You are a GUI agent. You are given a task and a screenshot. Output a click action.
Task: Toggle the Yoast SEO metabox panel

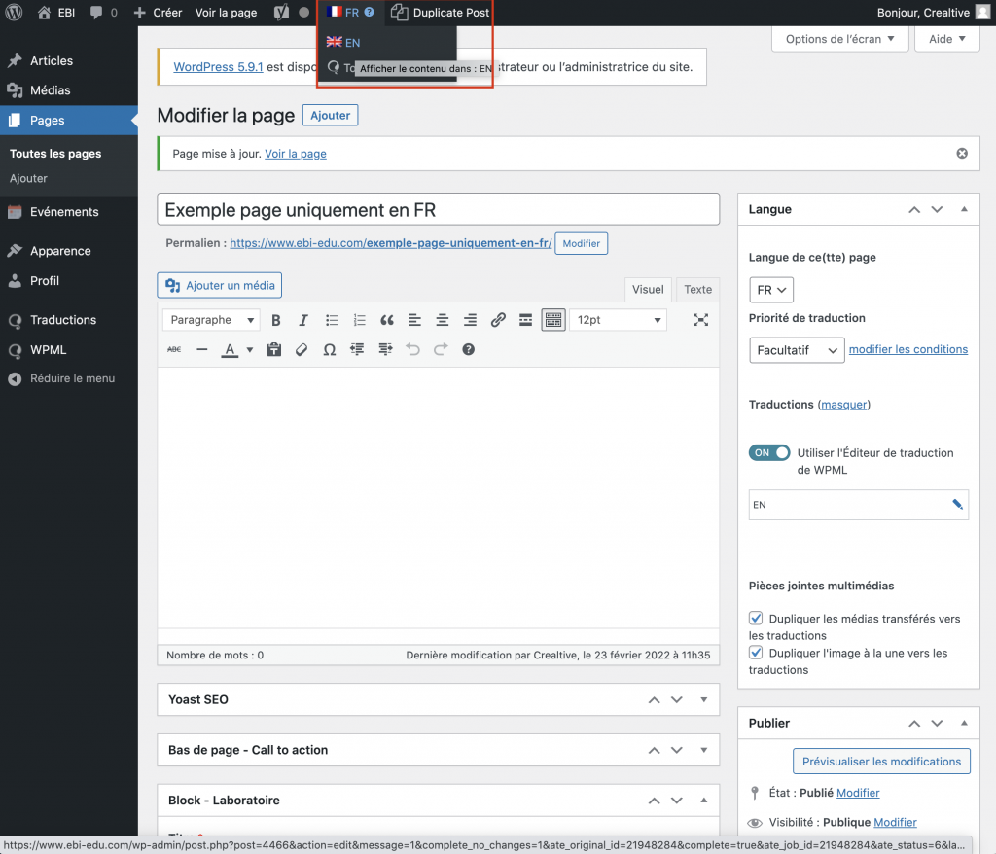click(x=704, y=699)
